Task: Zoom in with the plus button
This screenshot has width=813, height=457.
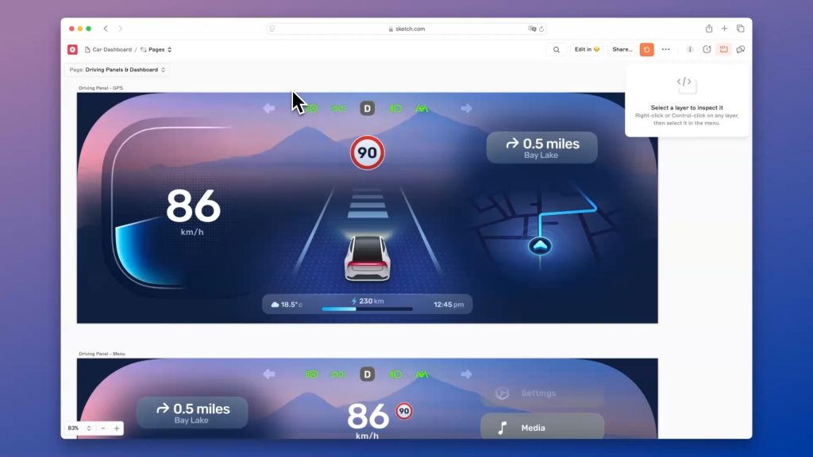Action: pyautogui.click(x=117, y=428)
